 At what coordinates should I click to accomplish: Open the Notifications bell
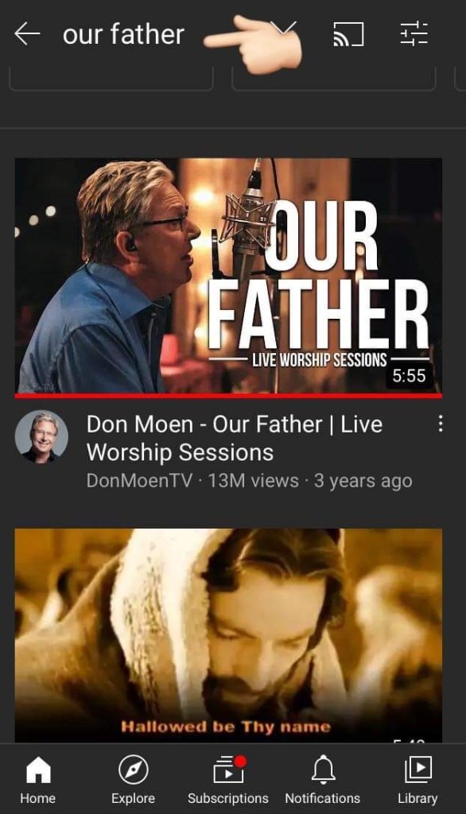(x=323, y=779)
